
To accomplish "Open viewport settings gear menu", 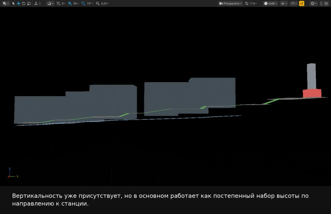I will (x=314, y=3).
